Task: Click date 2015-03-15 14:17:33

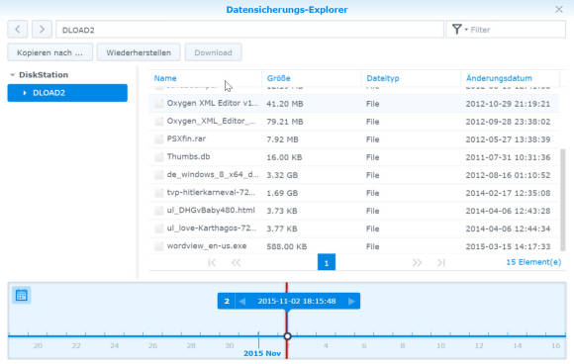Action: click(x=508, y=246)
